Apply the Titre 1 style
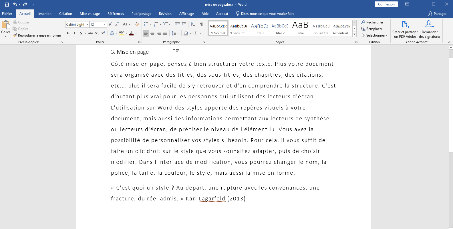 [x=259, y=29]
